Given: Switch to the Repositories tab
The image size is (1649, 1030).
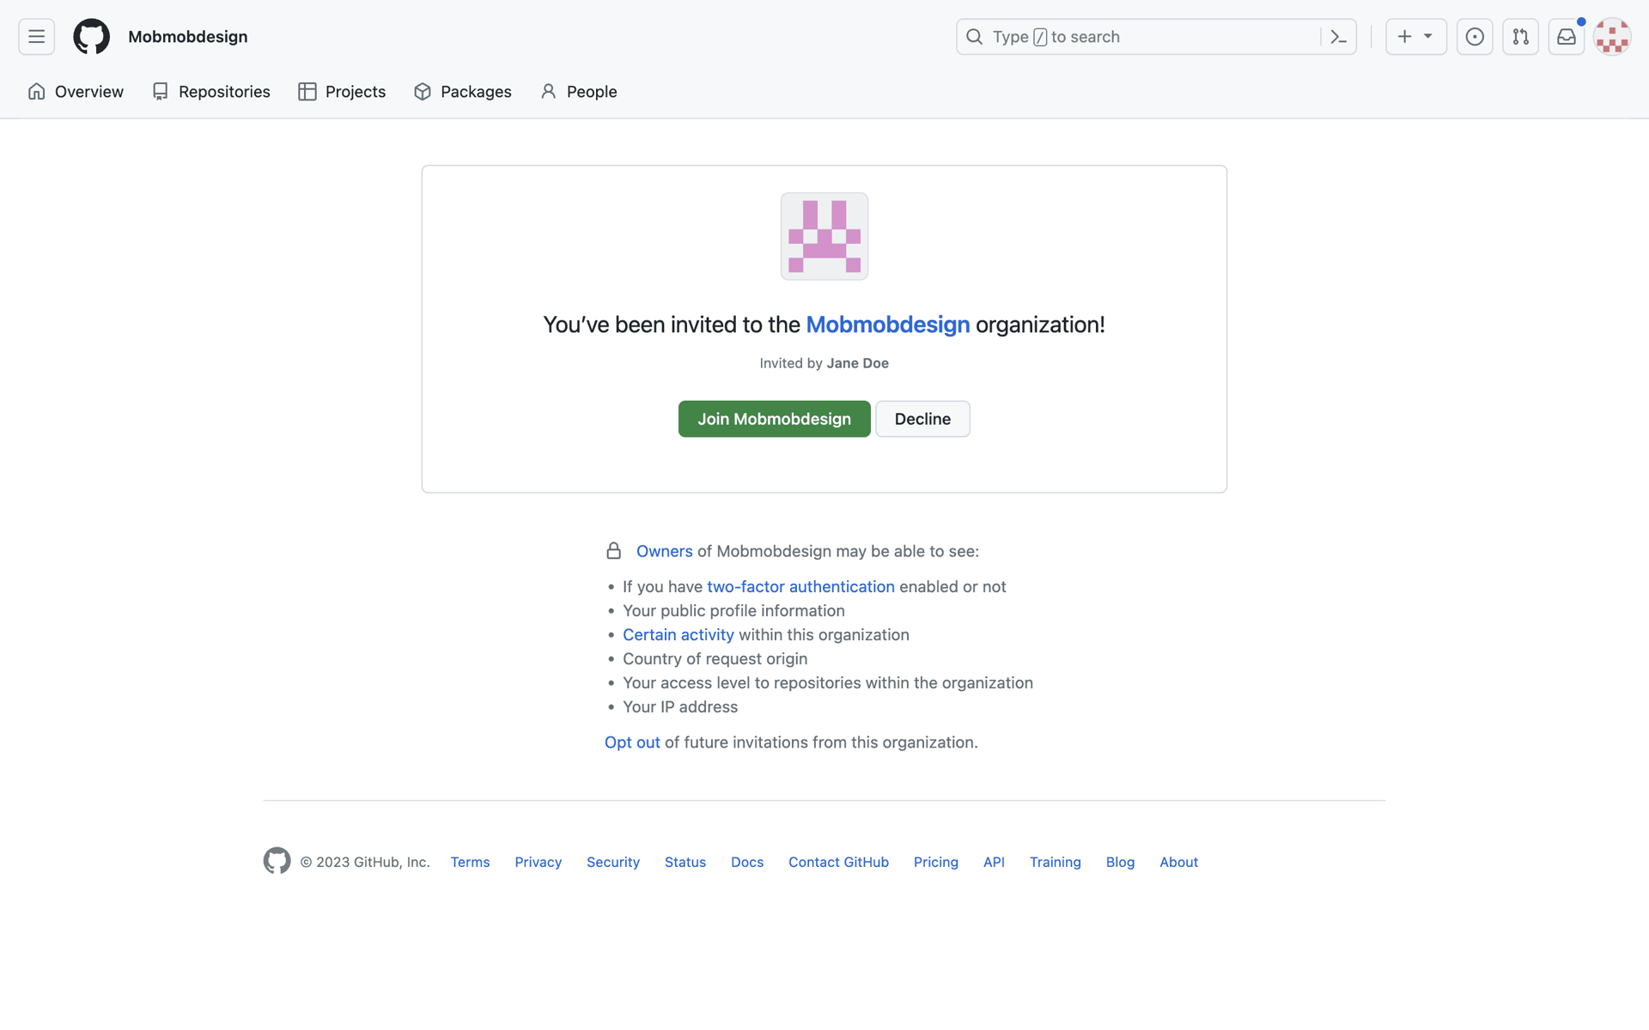Looking at the screenshot, I should (x=210, y=92).
